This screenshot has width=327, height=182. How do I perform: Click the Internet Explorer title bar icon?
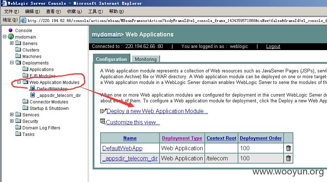pyautogui.click(x=4, y=3)
